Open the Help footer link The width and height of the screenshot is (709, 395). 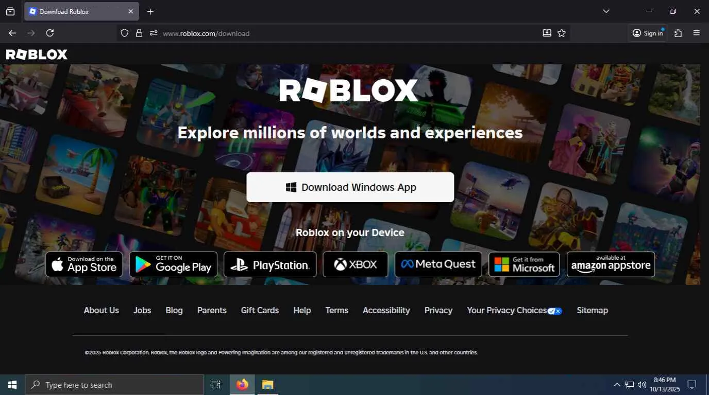pos(302,310)
